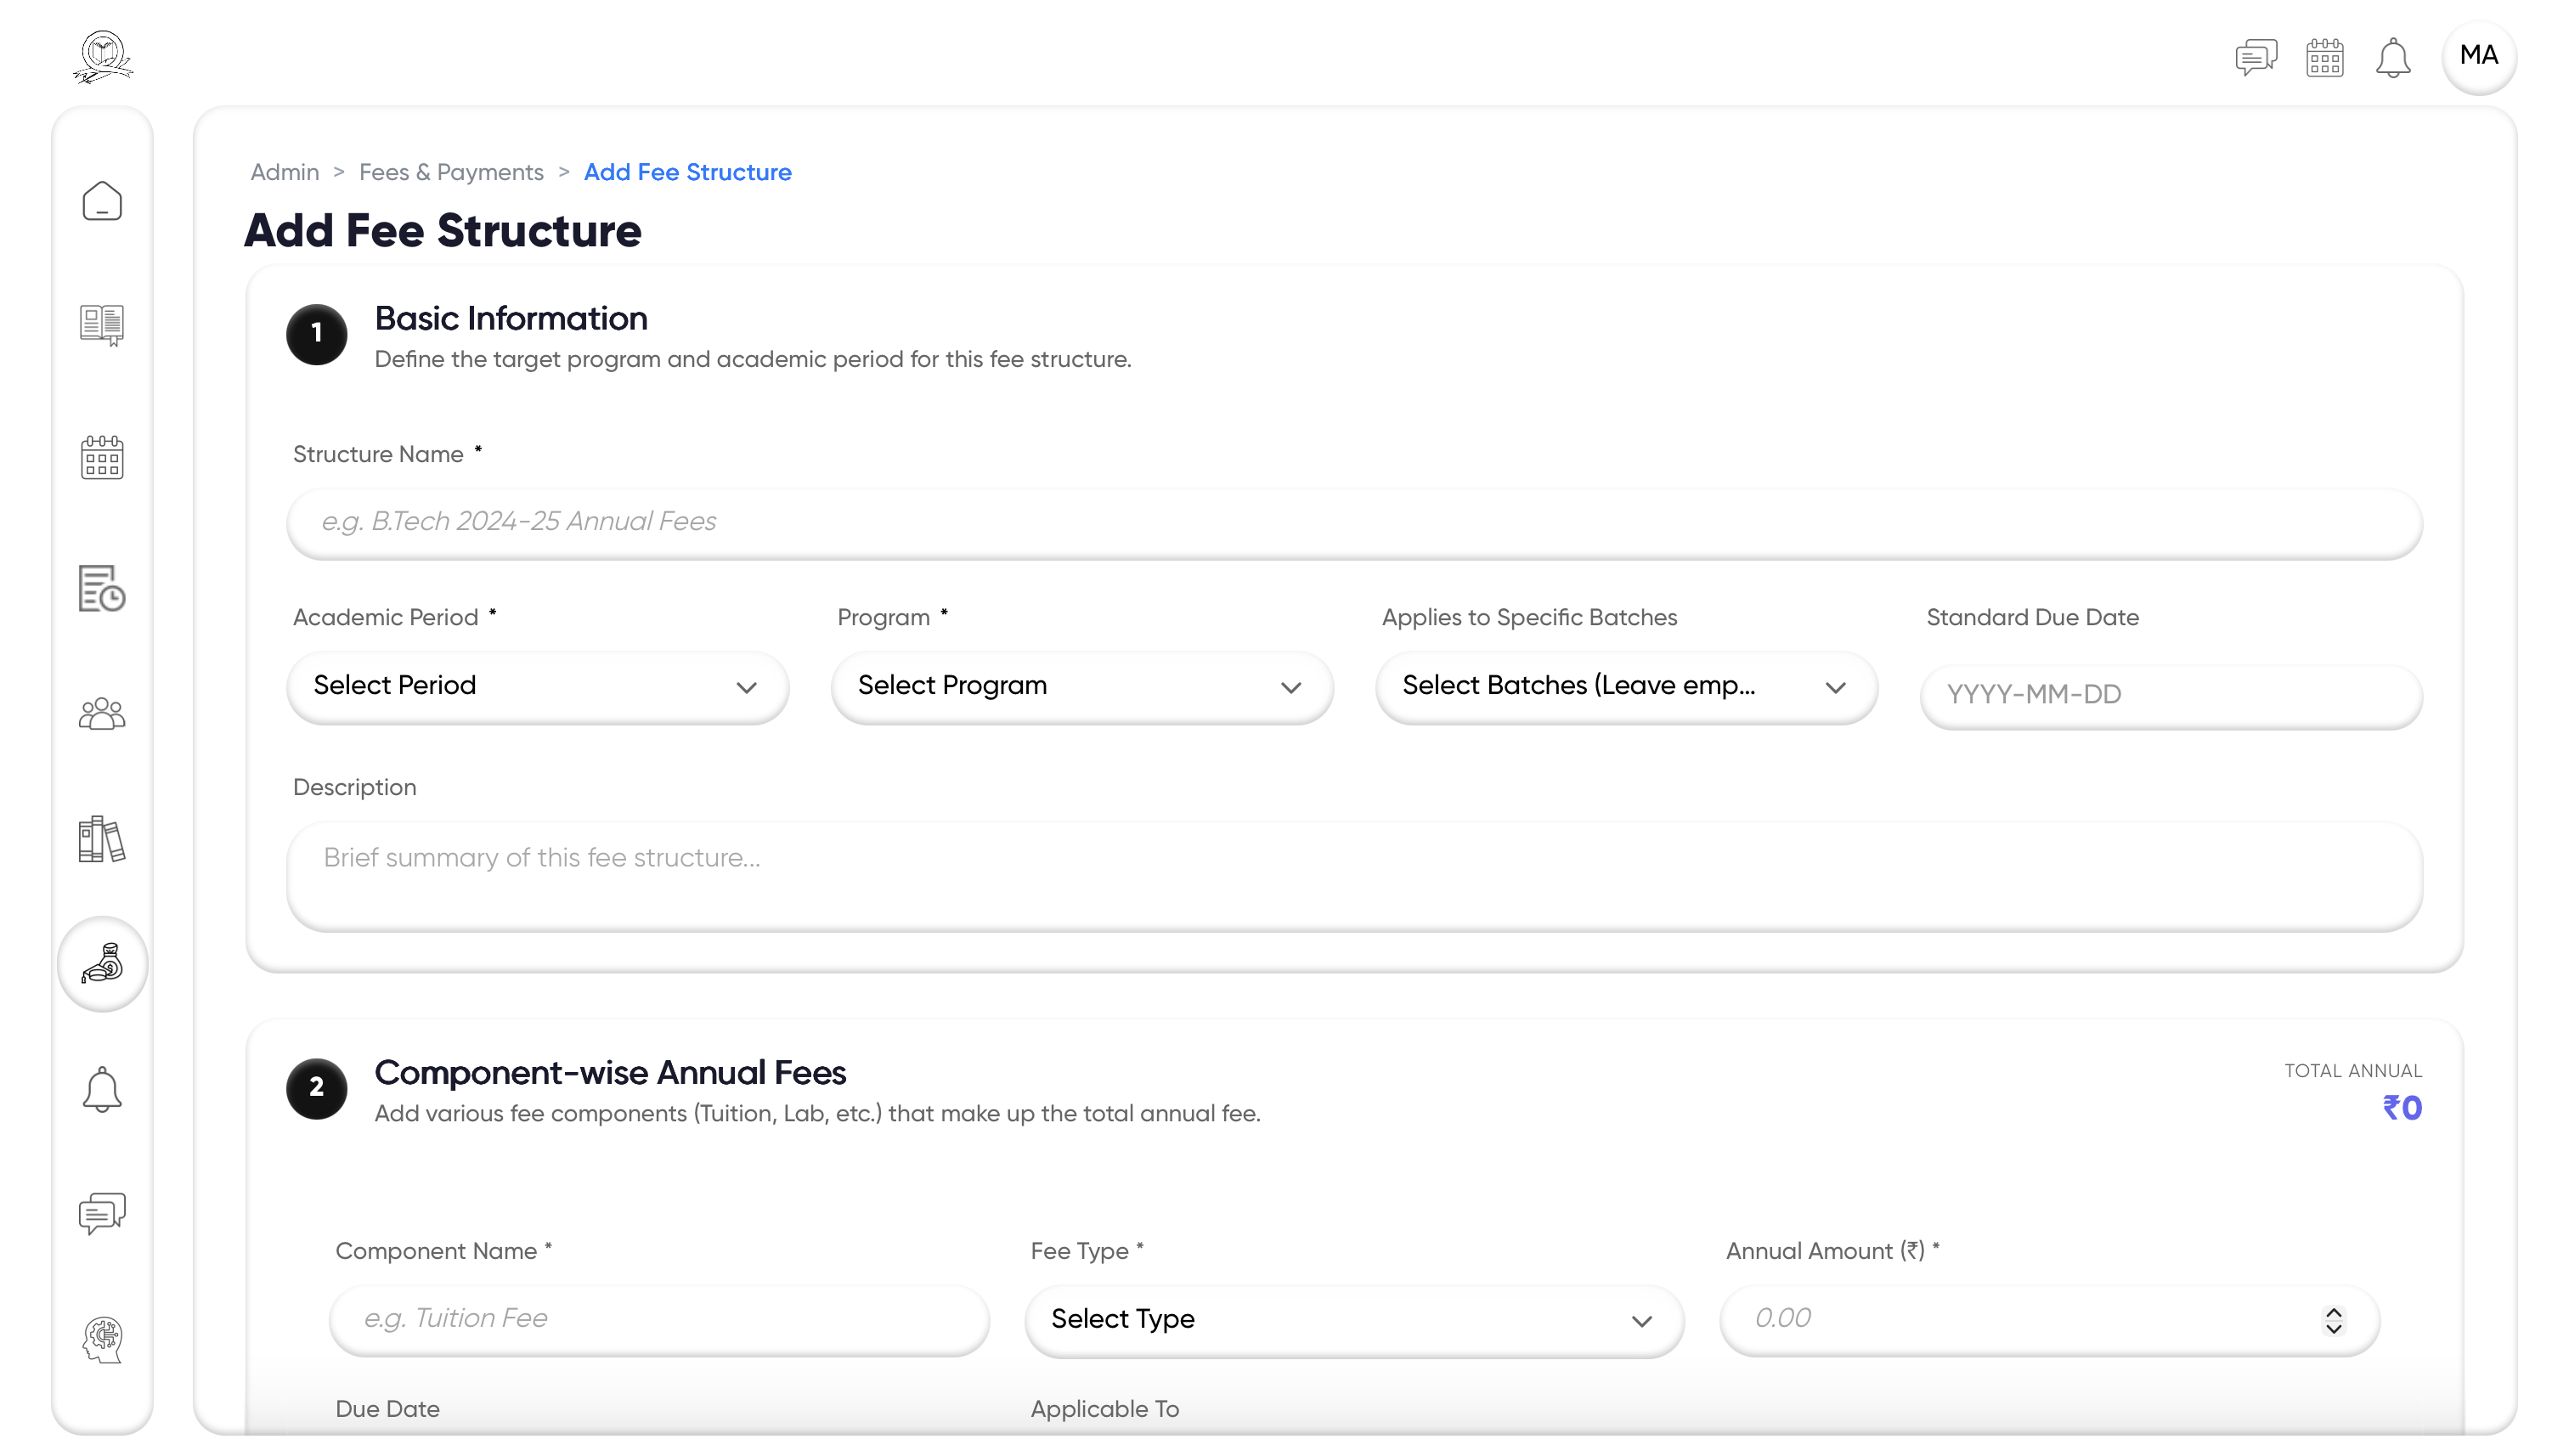Open the courses book icon in sidebar
Image resolution: width=2569 pixels, height=1456 pixels.
(102, 325)
